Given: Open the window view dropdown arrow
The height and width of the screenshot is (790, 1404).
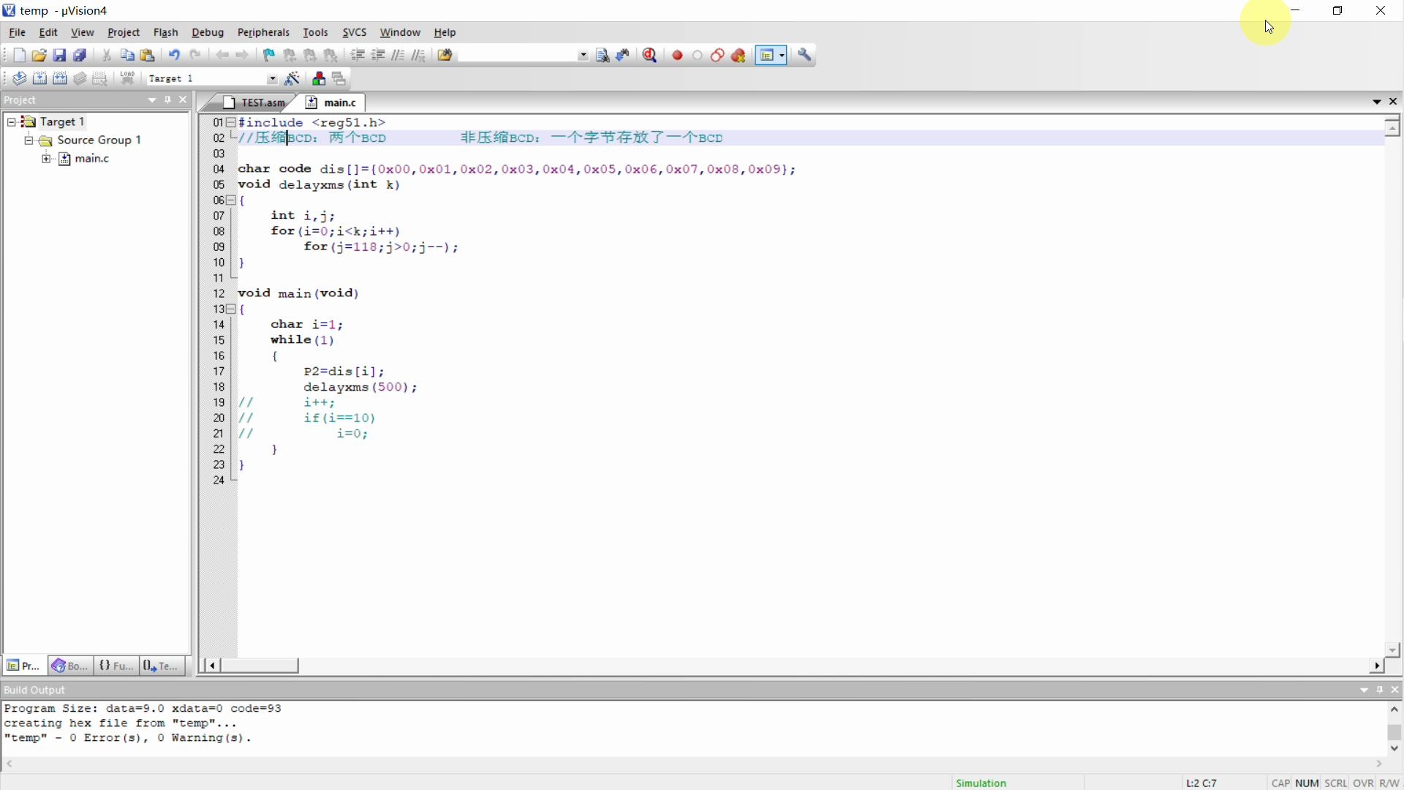Looking at the screenshot, I should 782,56.
